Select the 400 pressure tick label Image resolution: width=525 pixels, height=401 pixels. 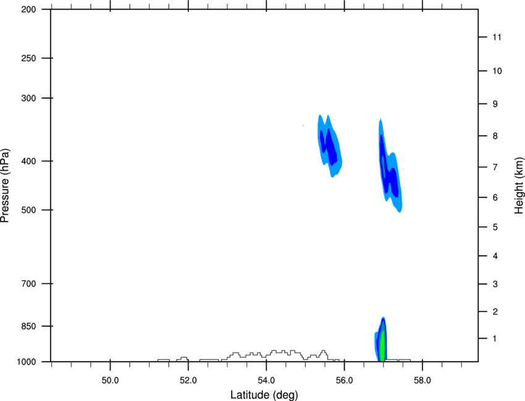coord(28,161)
